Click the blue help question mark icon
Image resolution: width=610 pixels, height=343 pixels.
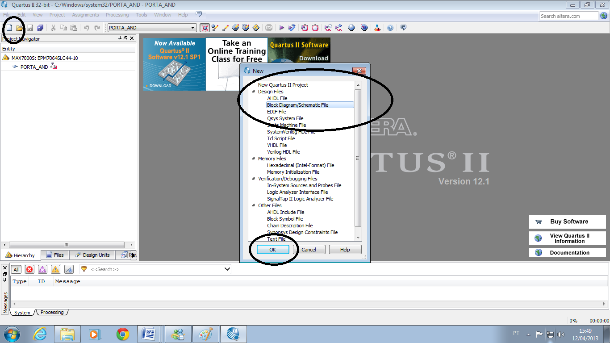390,28
